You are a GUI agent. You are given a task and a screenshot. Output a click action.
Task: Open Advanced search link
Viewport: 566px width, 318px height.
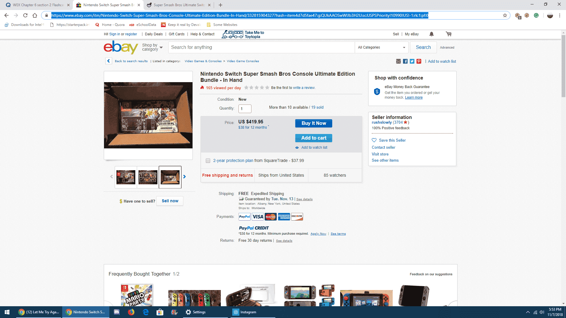click(x=447, y=47)
